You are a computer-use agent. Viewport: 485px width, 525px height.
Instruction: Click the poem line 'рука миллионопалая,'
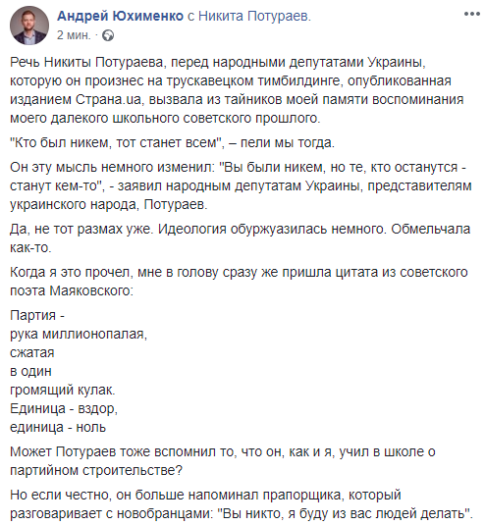[x=79, y=335]
